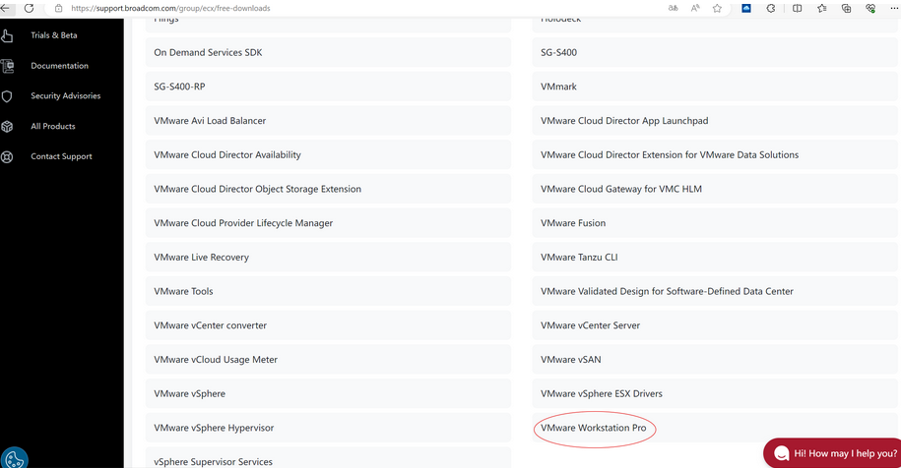Open SG-S400-RP downloads
The width and height of the screenshot is (901, 468).
pos(328,87)
